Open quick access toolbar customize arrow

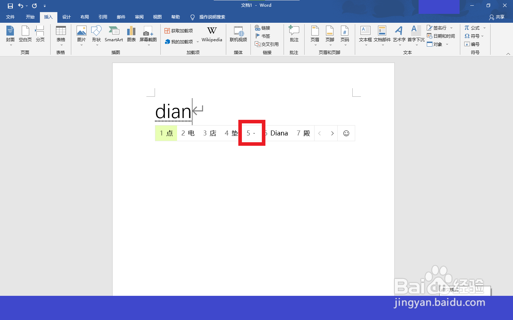45,6
